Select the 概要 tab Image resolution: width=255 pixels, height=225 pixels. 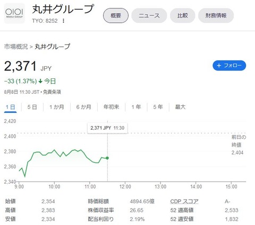point(116,15)
